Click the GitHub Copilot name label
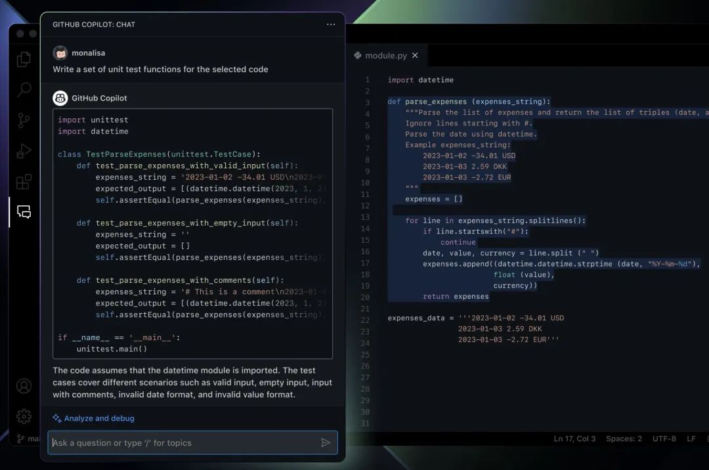The width and height of the screenshot is (709, 470). click(99, 98)
